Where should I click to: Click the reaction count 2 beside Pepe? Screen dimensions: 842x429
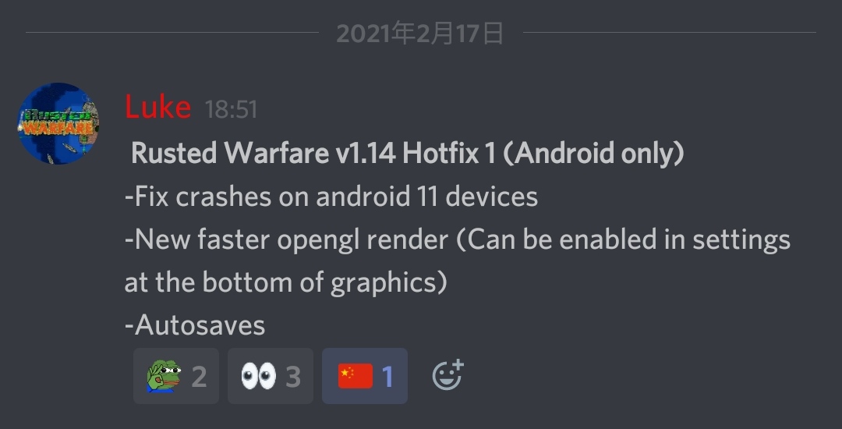pos(200,377)
